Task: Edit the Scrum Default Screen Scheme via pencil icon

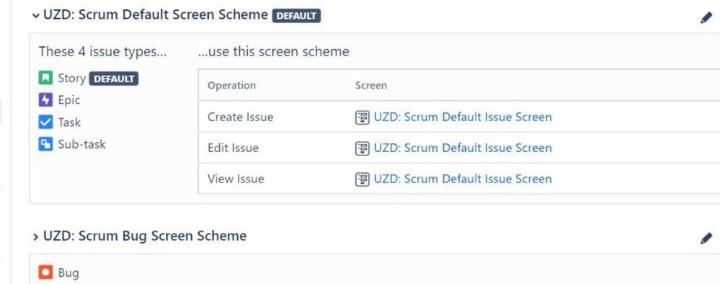Action: point(706,18)
